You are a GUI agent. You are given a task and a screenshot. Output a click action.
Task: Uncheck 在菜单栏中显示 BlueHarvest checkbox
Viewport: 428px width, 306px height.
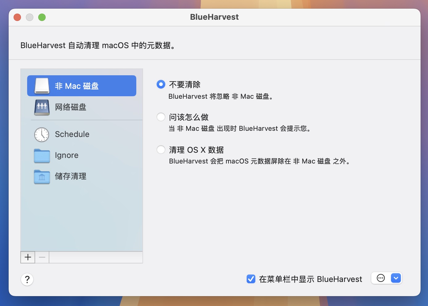tap(251, 279)
